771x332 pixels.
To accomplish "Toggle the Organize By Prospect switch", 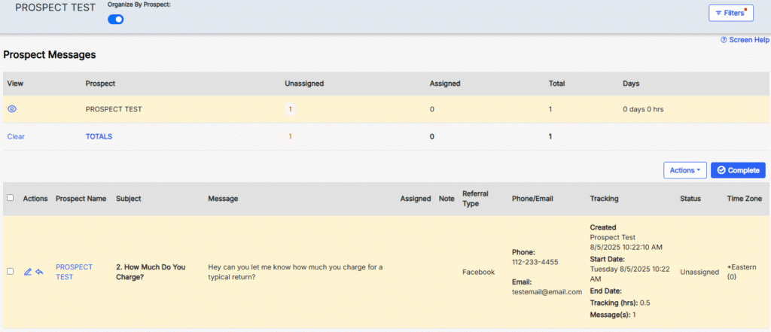I will tap(116, 19).
